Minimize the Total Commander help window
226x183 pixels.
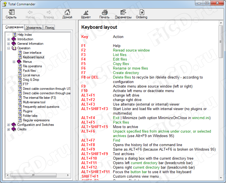[199, 3]
